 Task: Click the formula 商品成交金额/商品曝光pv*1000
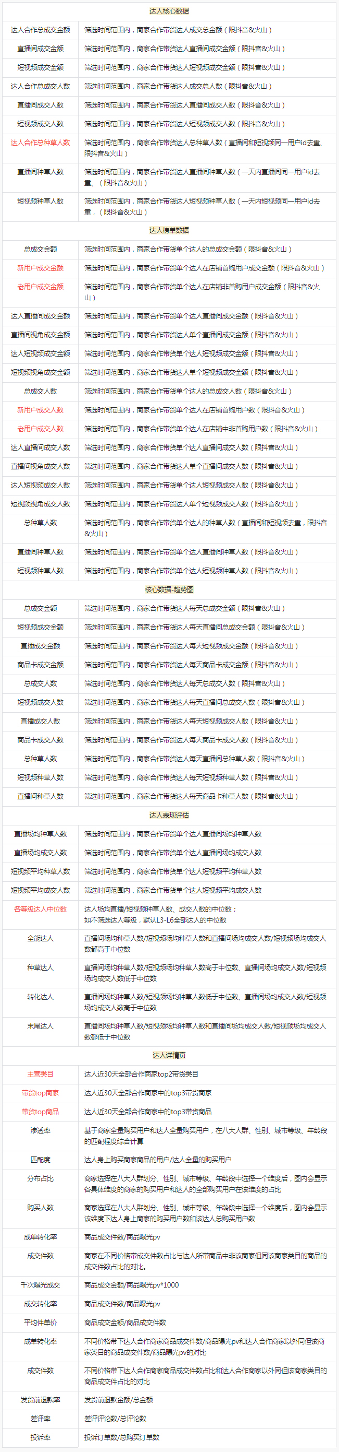[x=132, y=1285]
